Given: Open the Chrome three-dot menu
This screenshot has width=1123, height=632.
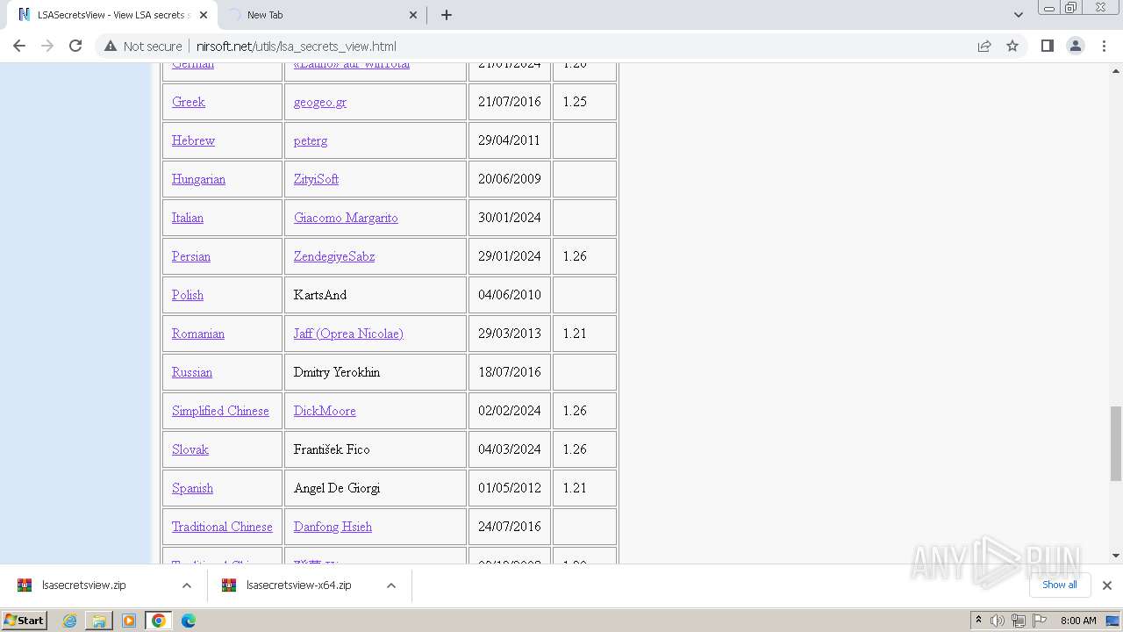Looking at the screenshot, I should (1105, 46).
